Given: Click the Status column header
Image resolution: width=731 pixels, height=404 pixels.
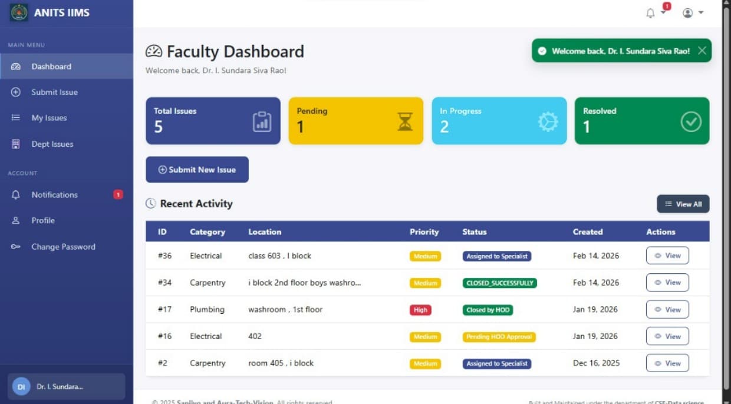Looking at the screenshot, I should (x=475, y=232).
